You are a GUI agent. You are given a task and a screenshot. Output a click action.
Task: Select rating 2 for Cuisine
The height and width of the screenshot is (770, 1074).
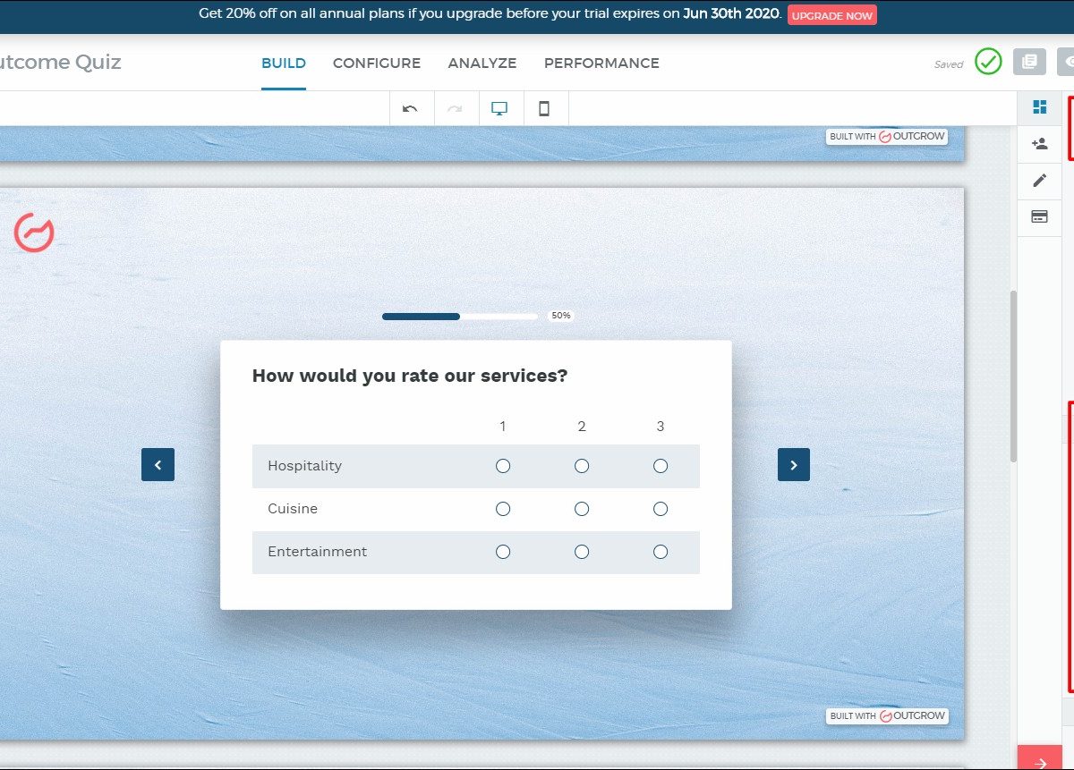[582, 509]
